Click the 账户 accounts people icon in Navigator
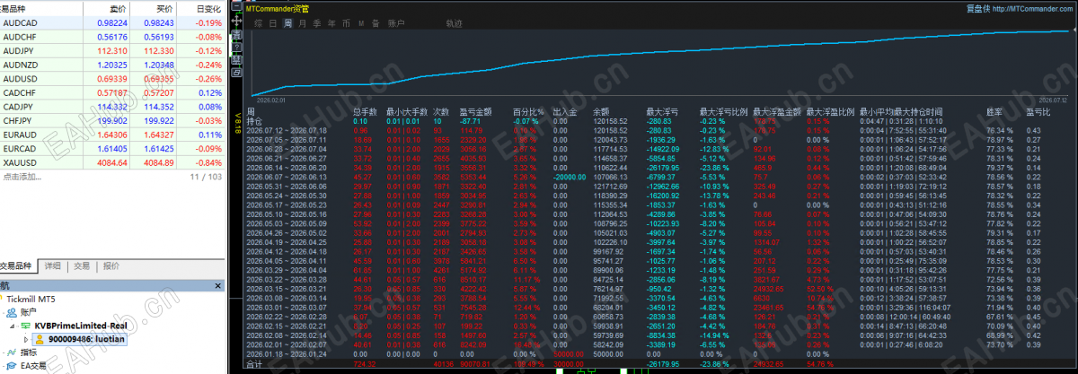This screenshot has height=374, width=1078. [12, 312]
